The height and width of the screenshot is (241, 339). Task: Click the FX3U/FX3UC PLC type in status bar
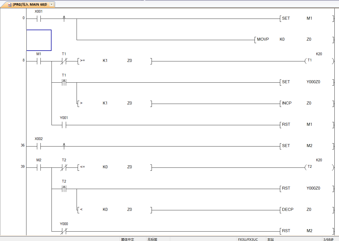tap(248, 239)
